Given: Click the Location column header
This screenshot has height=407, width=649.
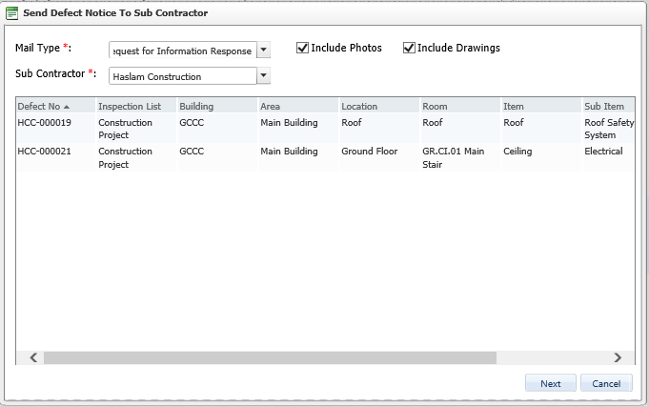Looking at the screenshot, I should (x=378, y=106).
